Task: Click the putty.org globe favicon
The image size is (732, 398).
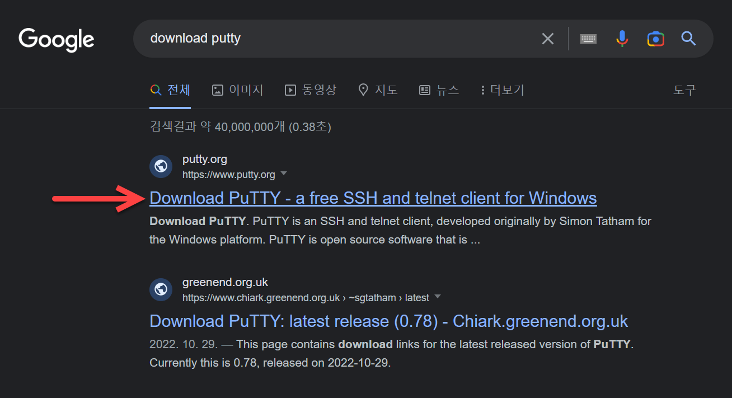Action: [x=161, y=166]
